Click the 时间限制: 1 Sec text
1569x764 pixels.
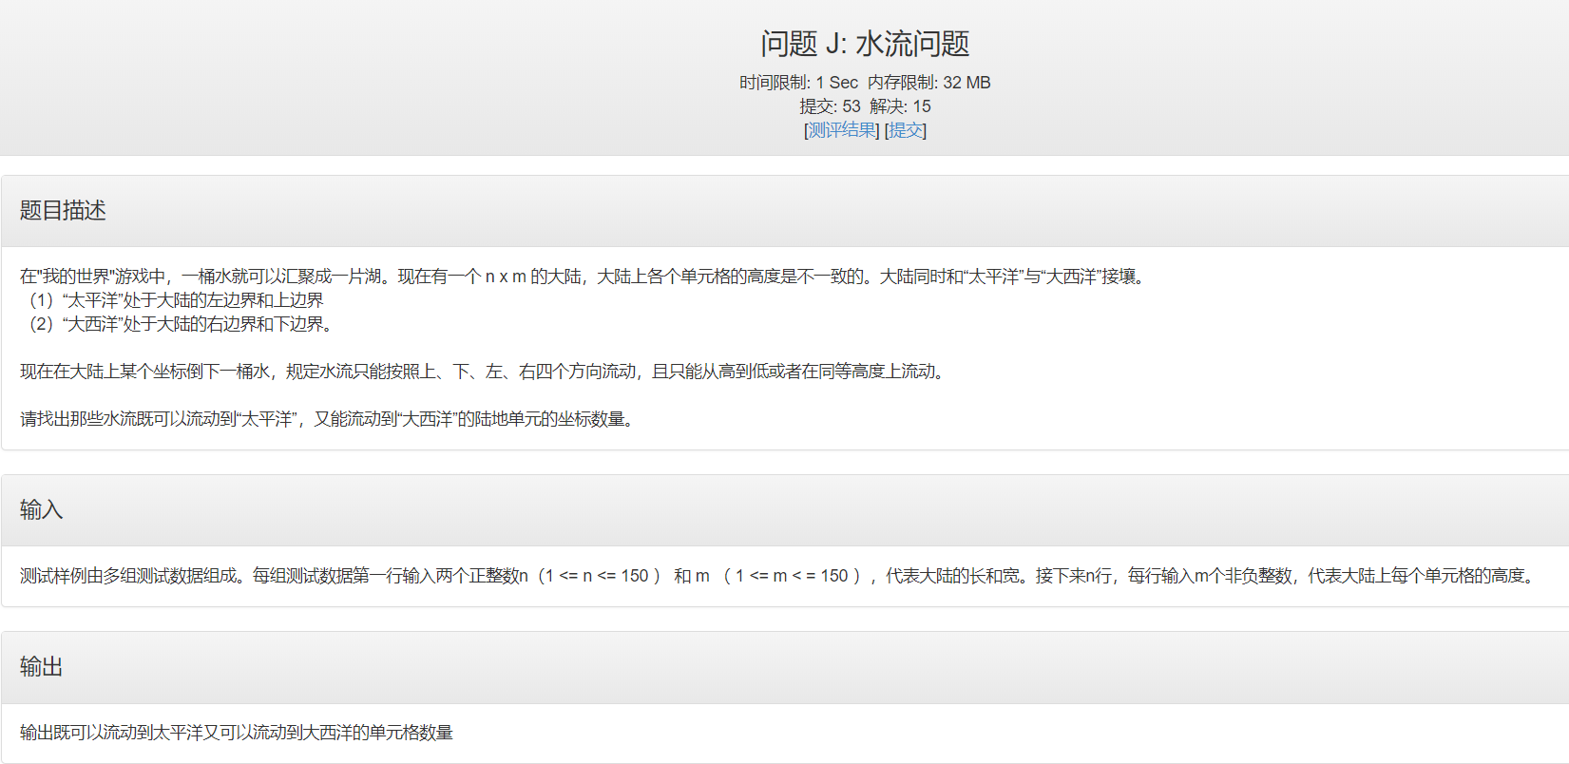798,83
